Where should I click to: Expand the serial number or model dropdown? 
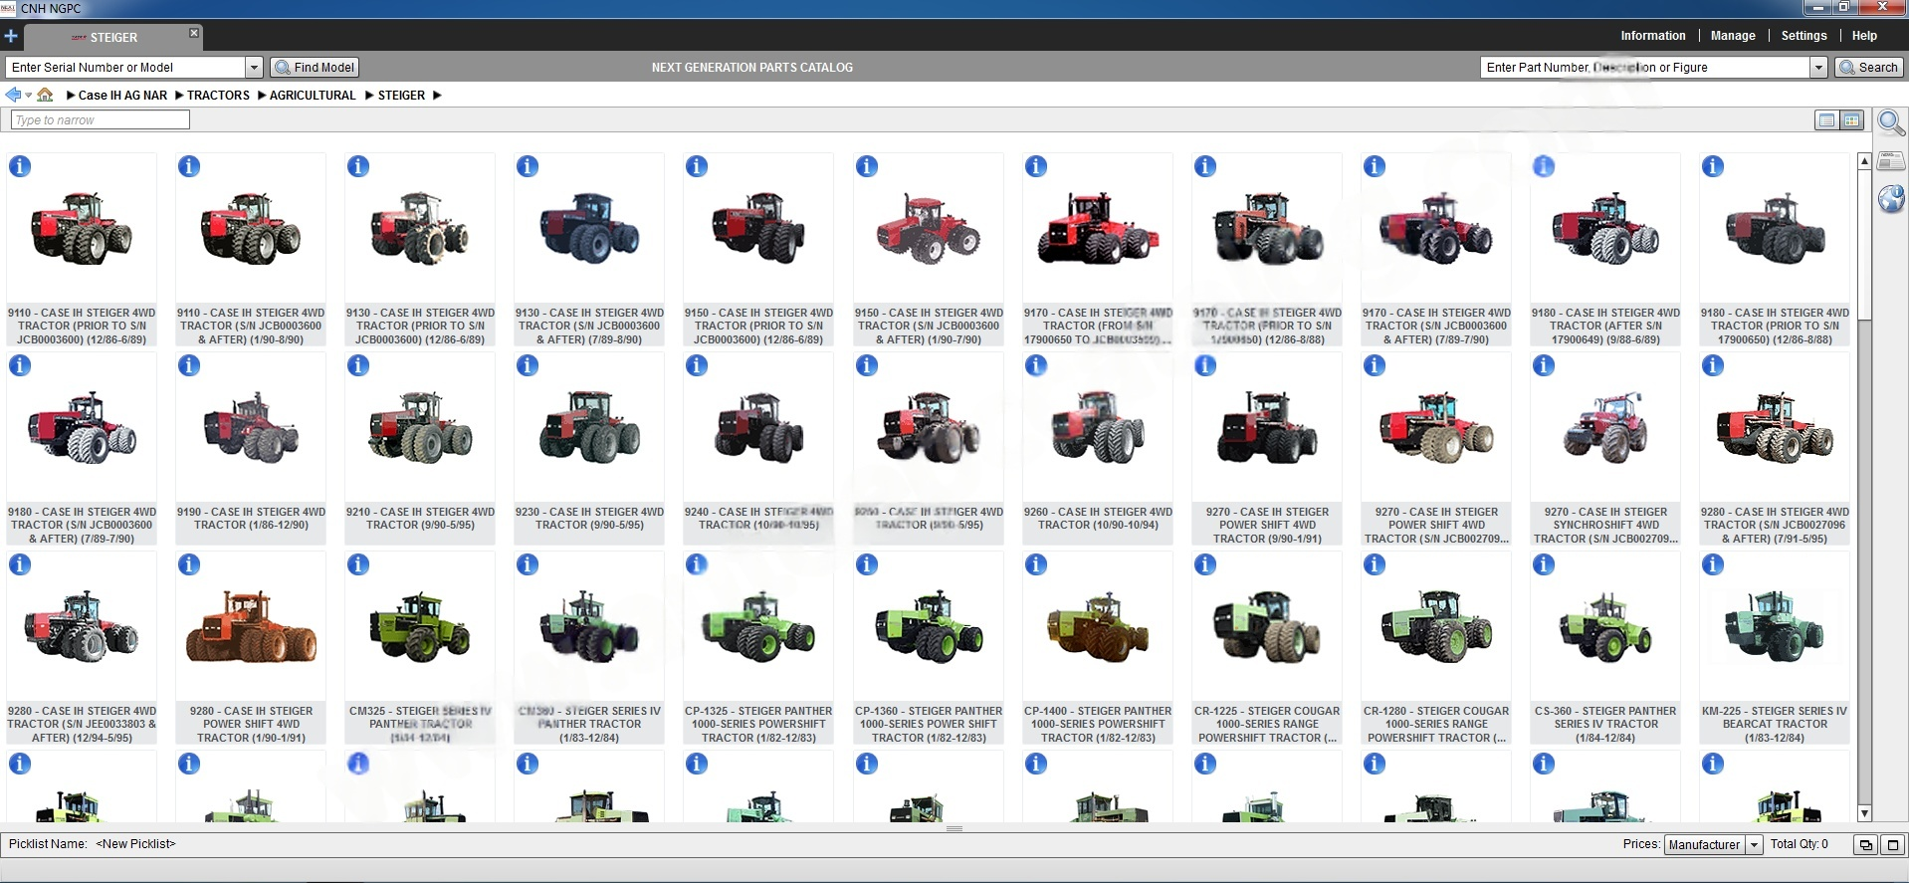pos(254,68)
